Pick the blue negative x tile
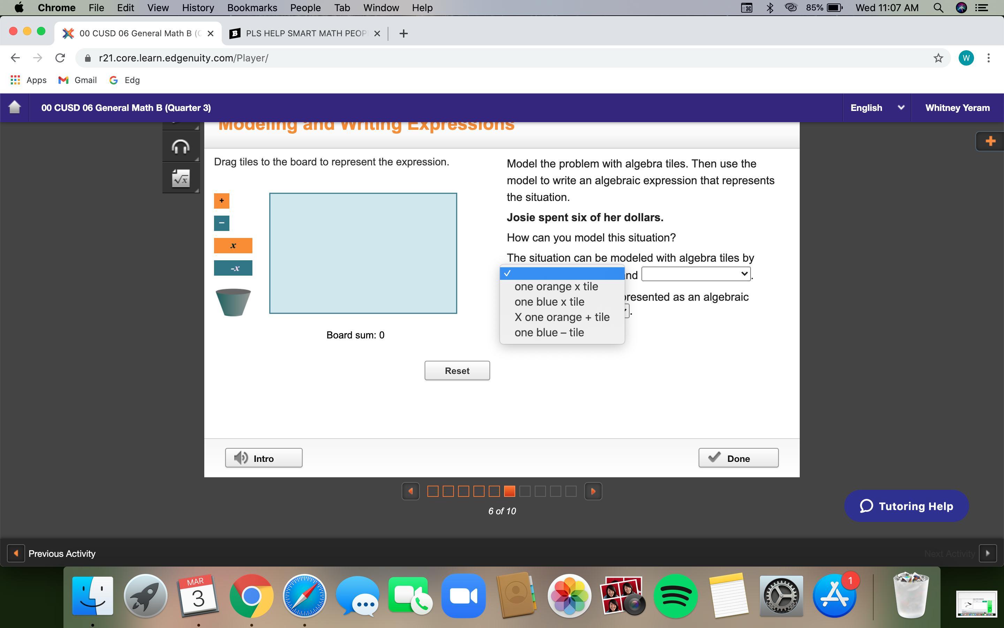The height and width of the screenshot is (628, 1004). (x=233, y=268)
